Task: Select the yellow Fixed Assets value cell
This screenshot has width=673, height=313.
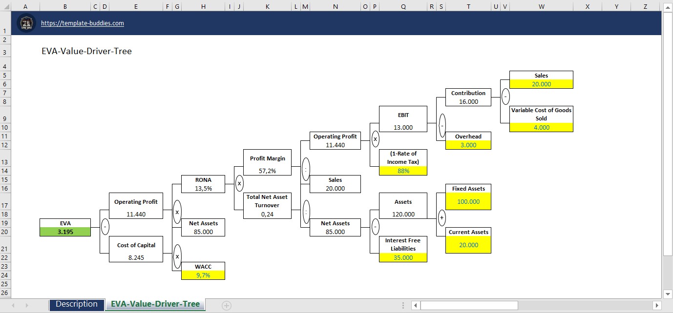Action: pyautogui.click(x=468, y=201)
